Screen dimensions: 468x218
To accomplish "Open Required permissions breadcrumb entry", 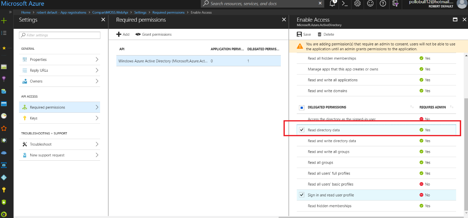I will pyautogui.click(x=168, y=12).
